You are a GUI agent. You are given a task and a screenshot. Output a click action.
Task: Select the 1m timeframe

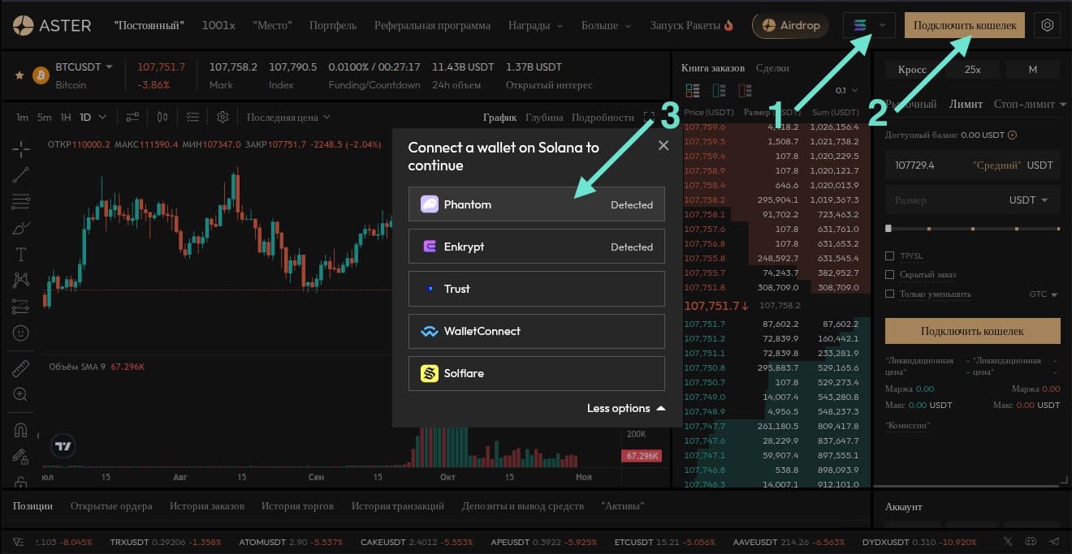[22, 117]
